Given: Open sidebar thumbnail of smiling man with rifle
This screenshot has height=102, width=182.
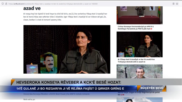Looking at the screenshot, I should [x=139, y=71].
